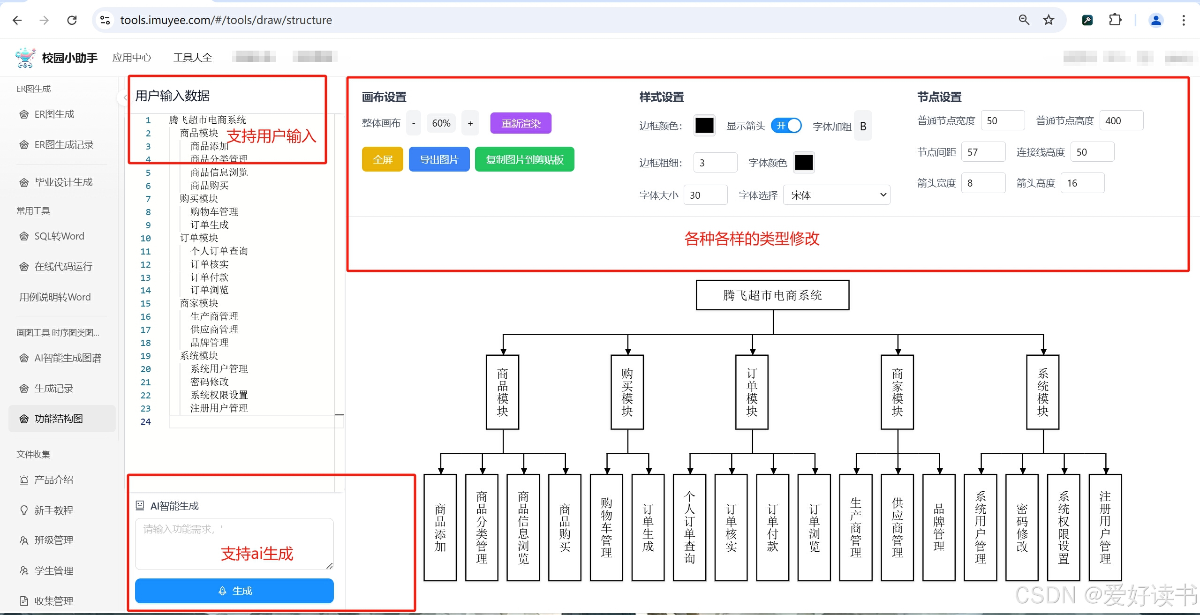Click the zoom magnifier icon in address bar
1200x615 pixels.
[1024, 20]
